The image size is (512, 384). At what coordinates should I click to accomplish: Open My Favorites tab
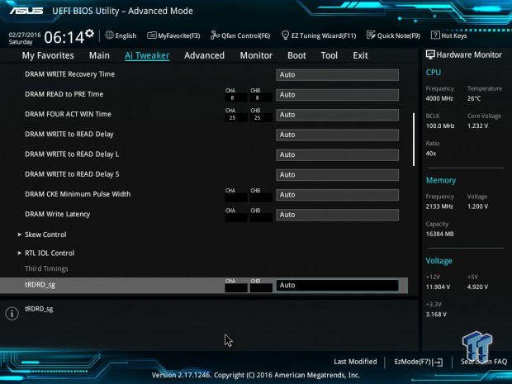point(48,55)
